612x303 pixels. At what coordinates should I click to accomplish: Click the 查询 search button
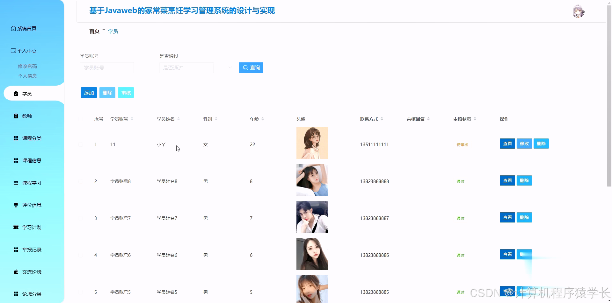(251, 67)
